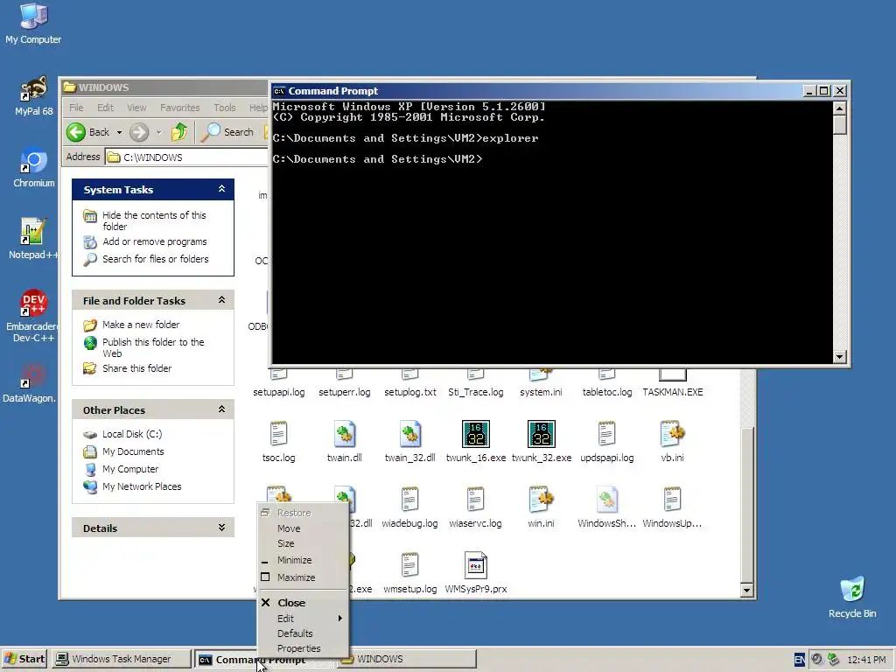Open the Favorites menu in WINDOWS explorer

point(180,108)
